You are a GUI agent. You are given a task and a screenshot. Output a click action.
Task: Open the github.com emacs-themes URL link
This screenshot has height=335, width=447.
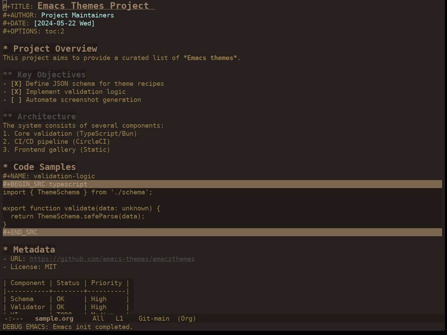point(112,259)
